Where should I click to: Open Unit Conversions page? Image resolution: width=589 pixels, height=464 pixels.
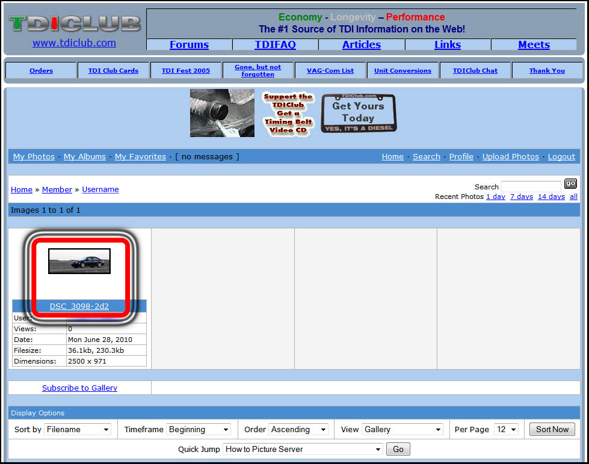point(402,70)
